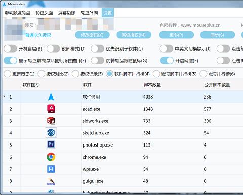Open the www.mouseplus.cn tutorial link
The image size is (243, 195).
(200, 25)
